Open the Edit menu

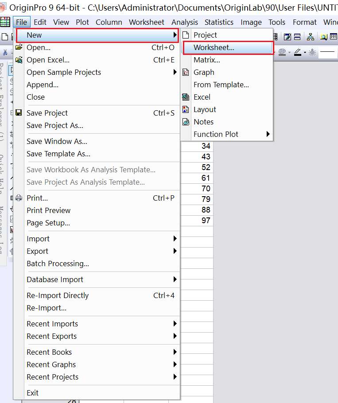[40, 22]
